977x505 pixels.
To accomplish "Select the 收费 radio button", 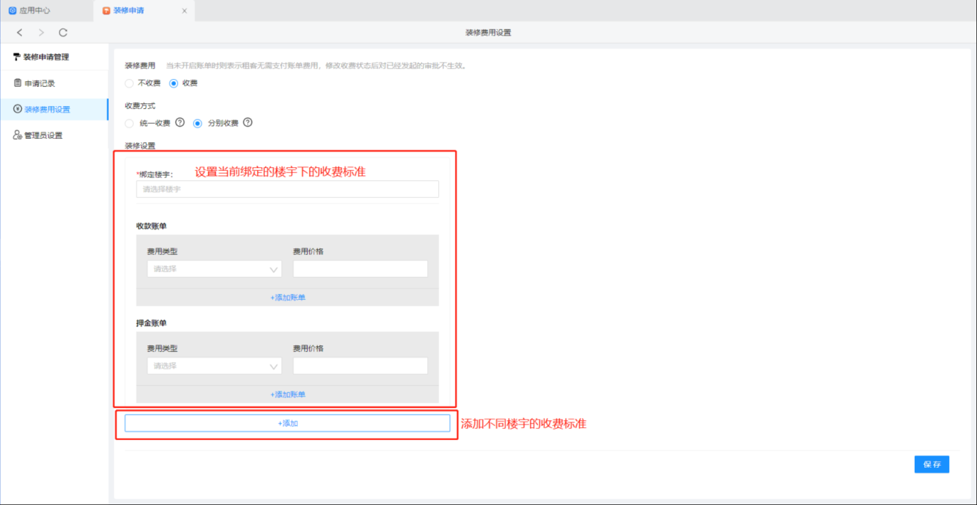I will coord(174,83).
